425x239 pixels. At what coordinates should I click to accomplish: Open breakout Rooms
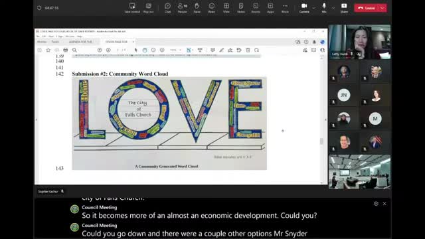(256, 8)
